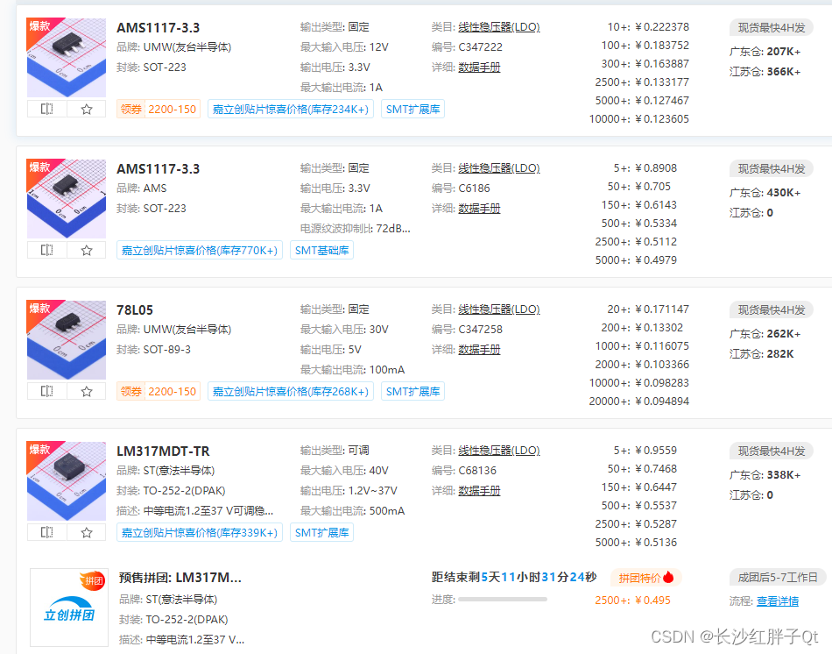
Task: Open 线性稳压器(LDO) category link for LM317MDT-TR
Action: 499,451
